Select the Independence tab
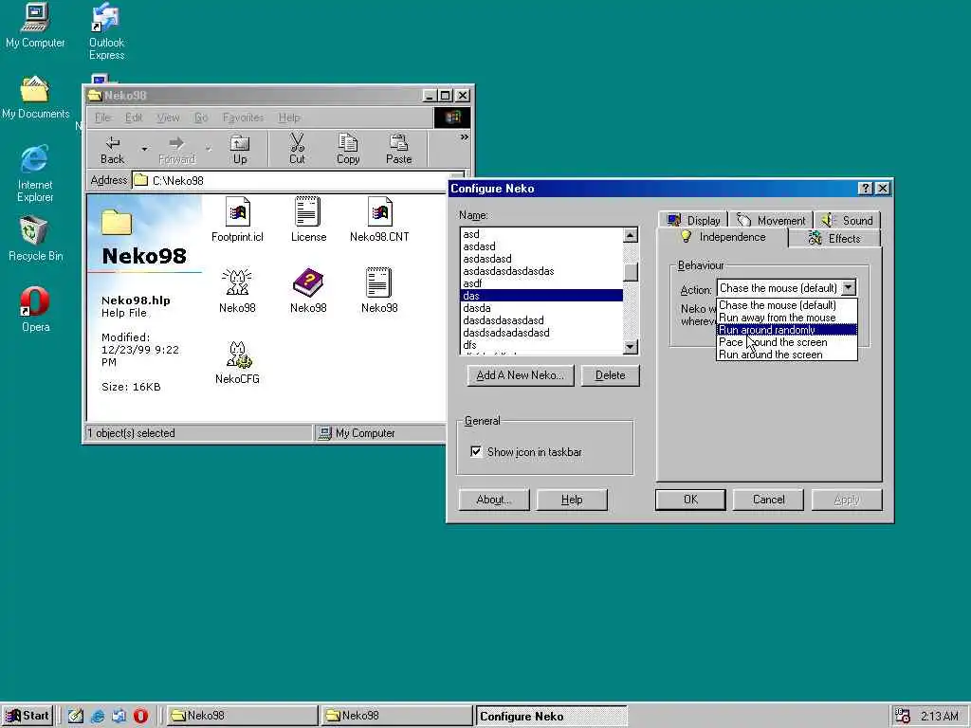 tap(722, 237)
